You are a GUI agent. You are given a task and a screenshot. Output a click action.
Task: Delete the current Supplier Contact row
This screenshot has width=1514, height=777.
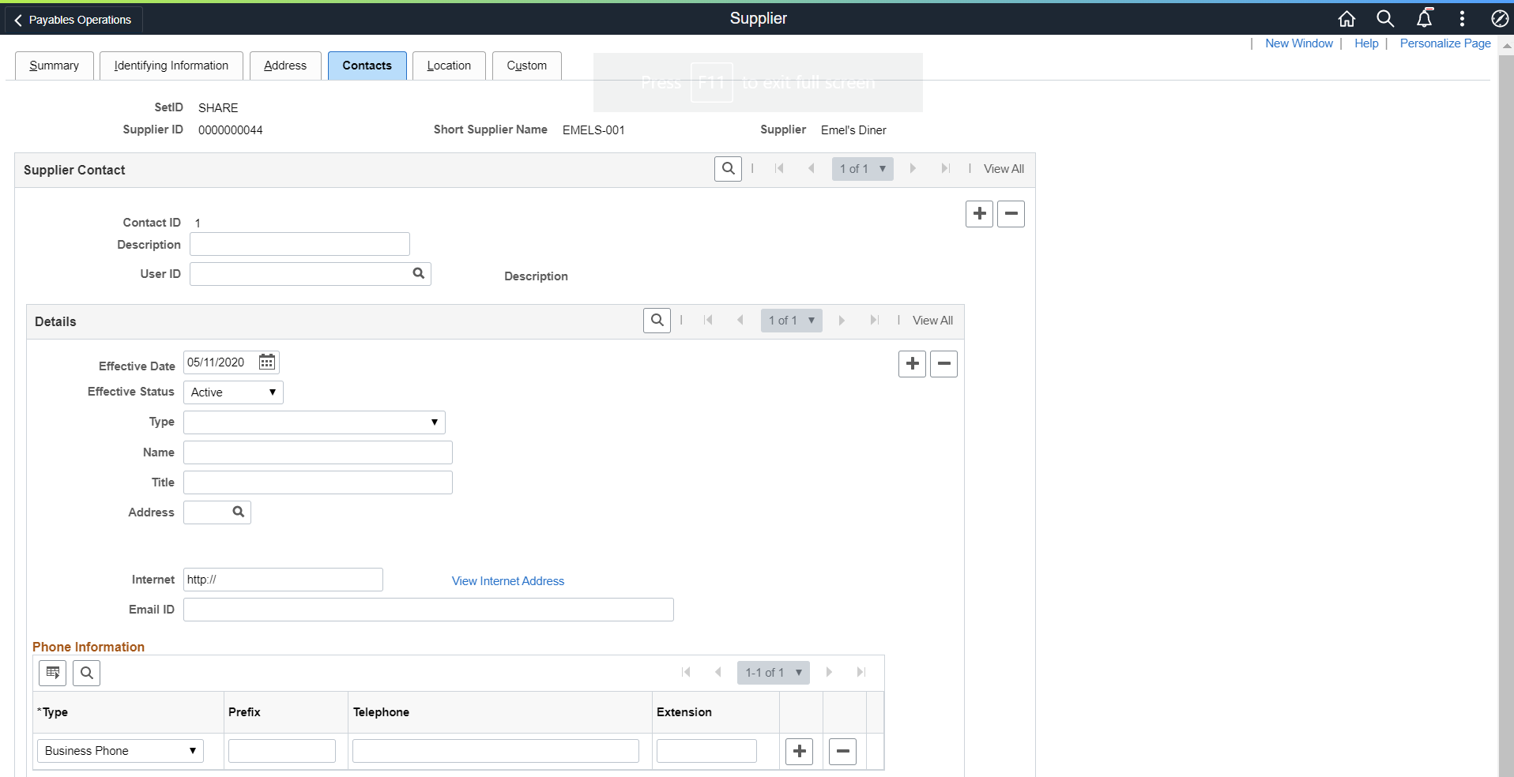point(1011,214)
